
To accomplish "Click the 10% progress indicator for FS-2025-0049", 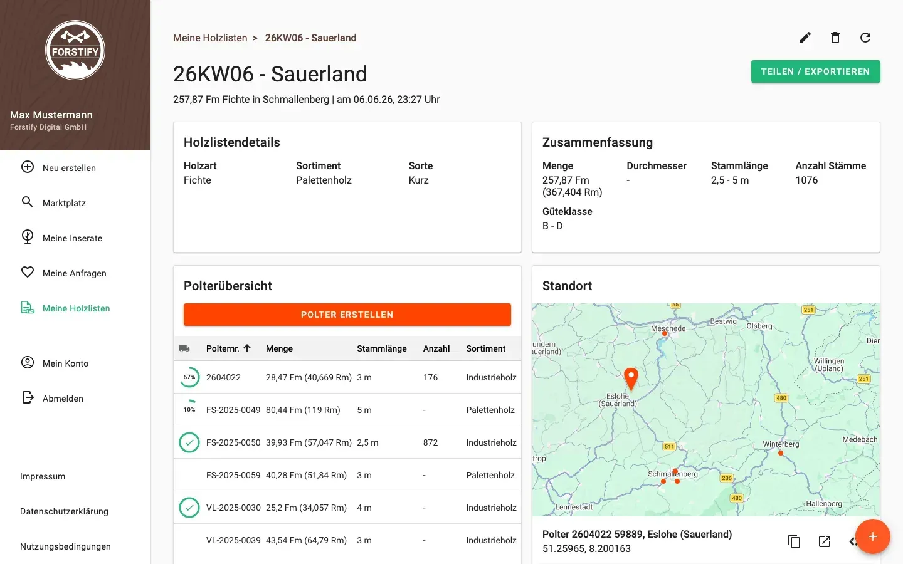I will 189,410.
